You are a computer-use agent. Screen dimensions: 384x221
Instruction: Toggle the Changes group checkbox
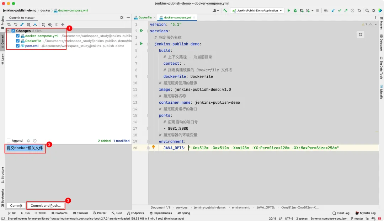click(13, 31)
